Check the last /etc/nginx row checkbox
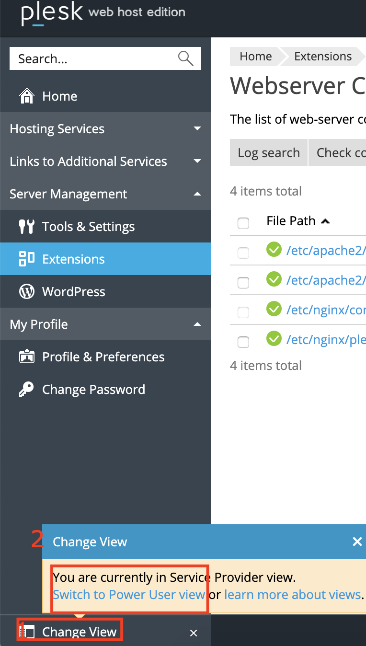Viewport: 366px width, 646px height. pos(243,342)
